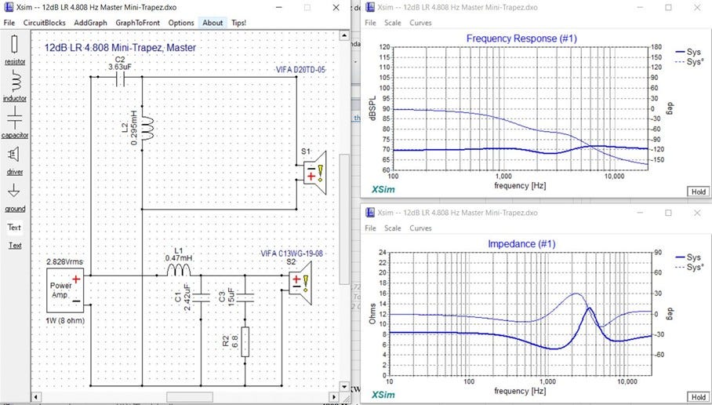Click the S2 woofer driver symbol
The image size is (712, 405).
click(x=300, y=283)
